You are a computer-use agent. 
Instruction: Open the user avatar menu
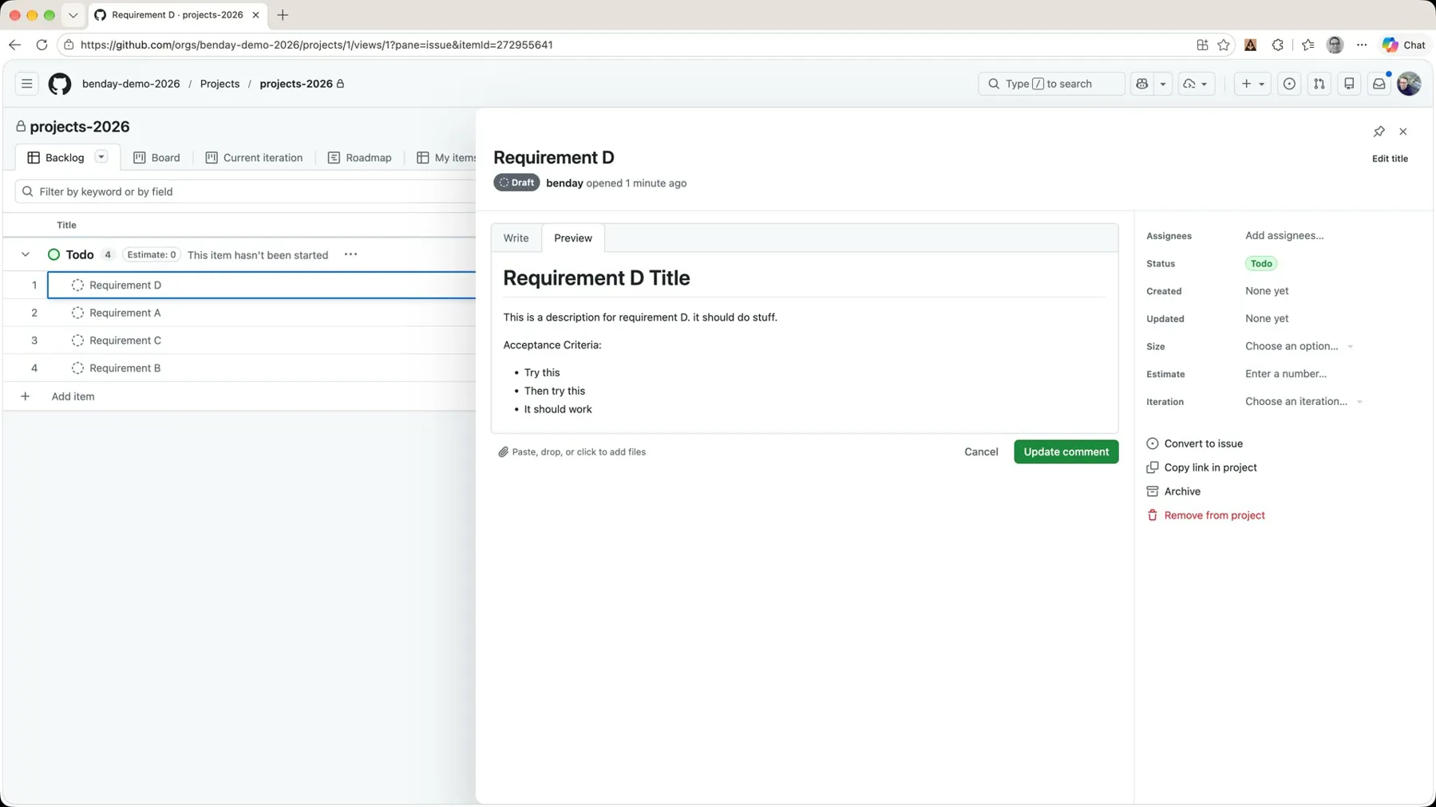point(1409,84)
